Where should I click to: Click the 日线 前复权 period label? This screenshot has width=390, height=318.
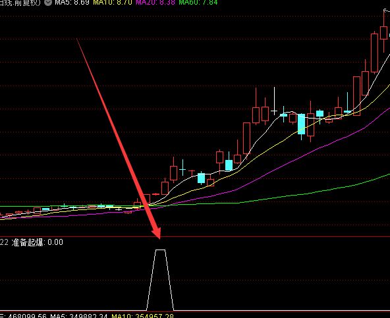pos(20,3)
